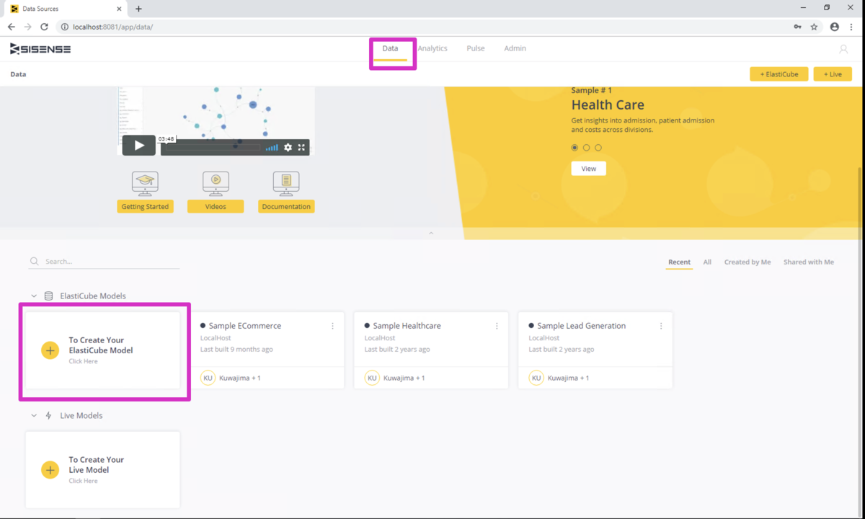Open the Documentation button
865x519 pixels.
pyautogui.click(x=286, y=206)
